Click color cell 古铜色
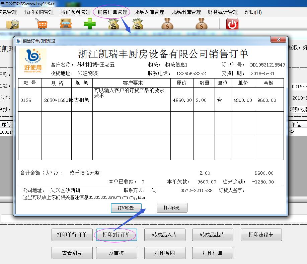The height and width of the screenshot is (264, 307). (x=82, y=100)
